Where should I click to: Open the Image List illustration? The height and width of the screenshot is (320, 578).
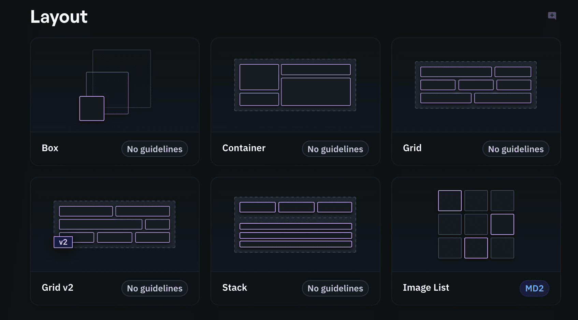476,224
